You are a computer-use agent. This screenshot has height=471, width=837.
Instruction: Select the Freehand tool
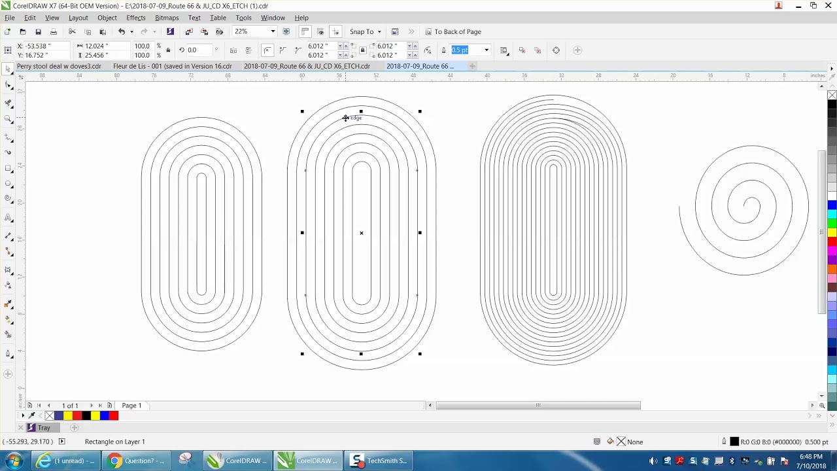8,136
